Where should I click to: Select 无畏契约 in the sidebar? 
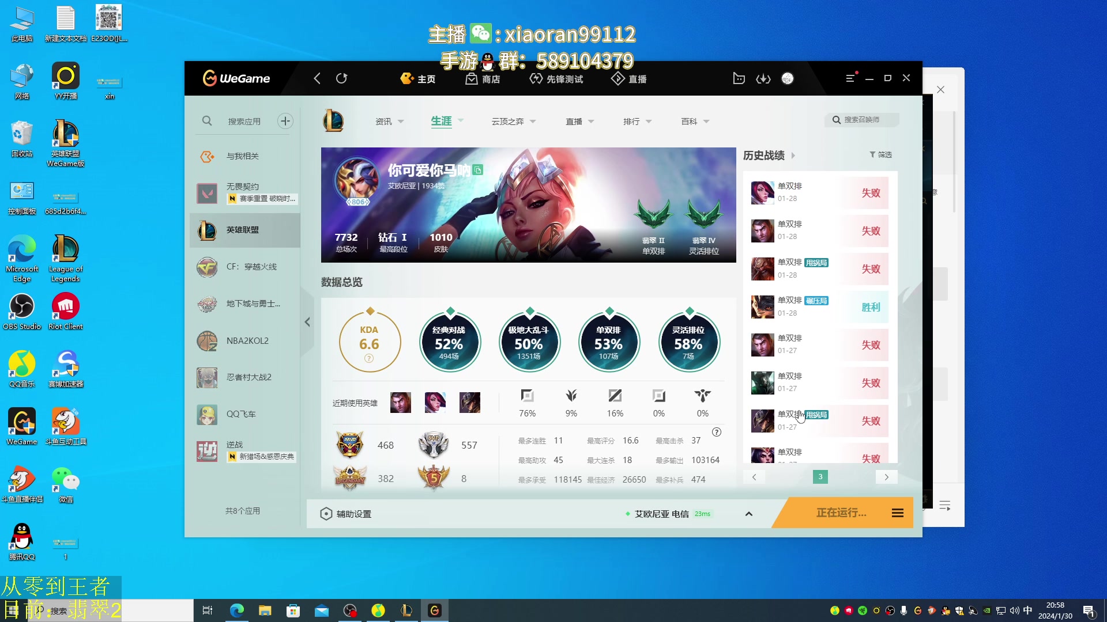click(x=245, y=193)
